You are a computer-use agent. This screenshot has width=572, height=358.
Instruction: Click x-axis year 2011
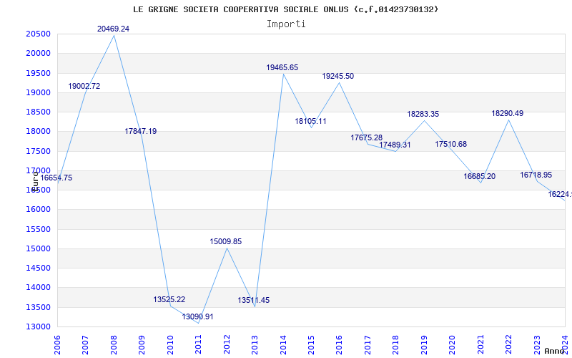pyautogui.click(x=198, y=345)
